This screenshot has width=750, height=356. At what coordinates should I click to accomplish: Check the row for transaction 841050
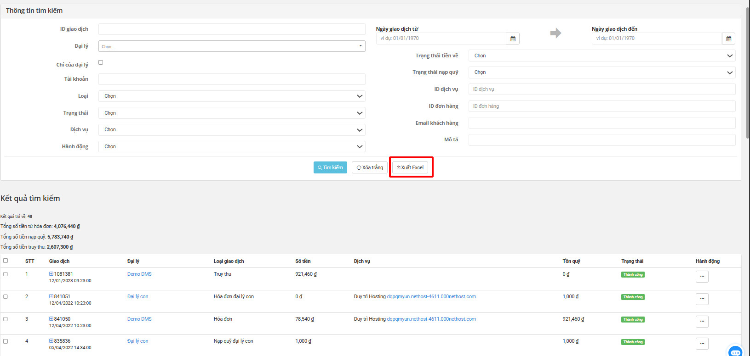pos(6,319)
